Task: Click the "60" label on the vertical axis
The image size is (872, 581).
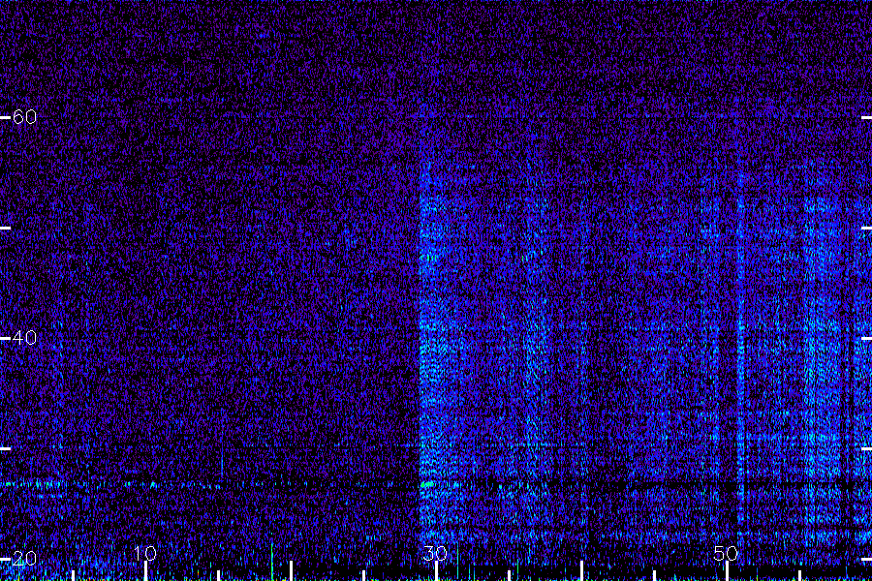Action: pos(24,117)
